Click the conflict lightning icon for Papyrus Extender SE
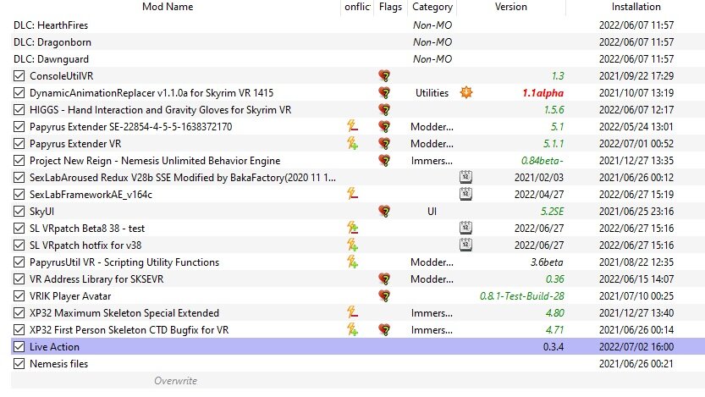The image size is (705, 397). click(x=352, y=126)
